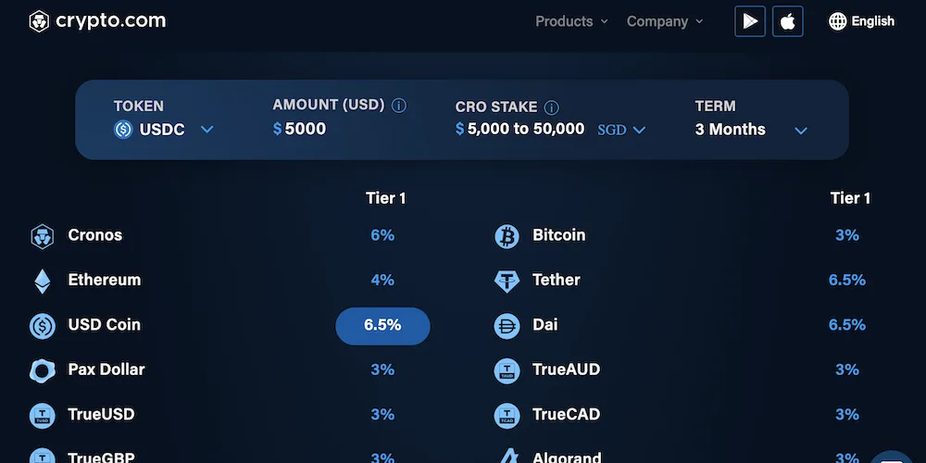Click the Cronos token icon
The width and height of the screenshot is (926, 463).
pyautogui.click(x=43, y=236)
